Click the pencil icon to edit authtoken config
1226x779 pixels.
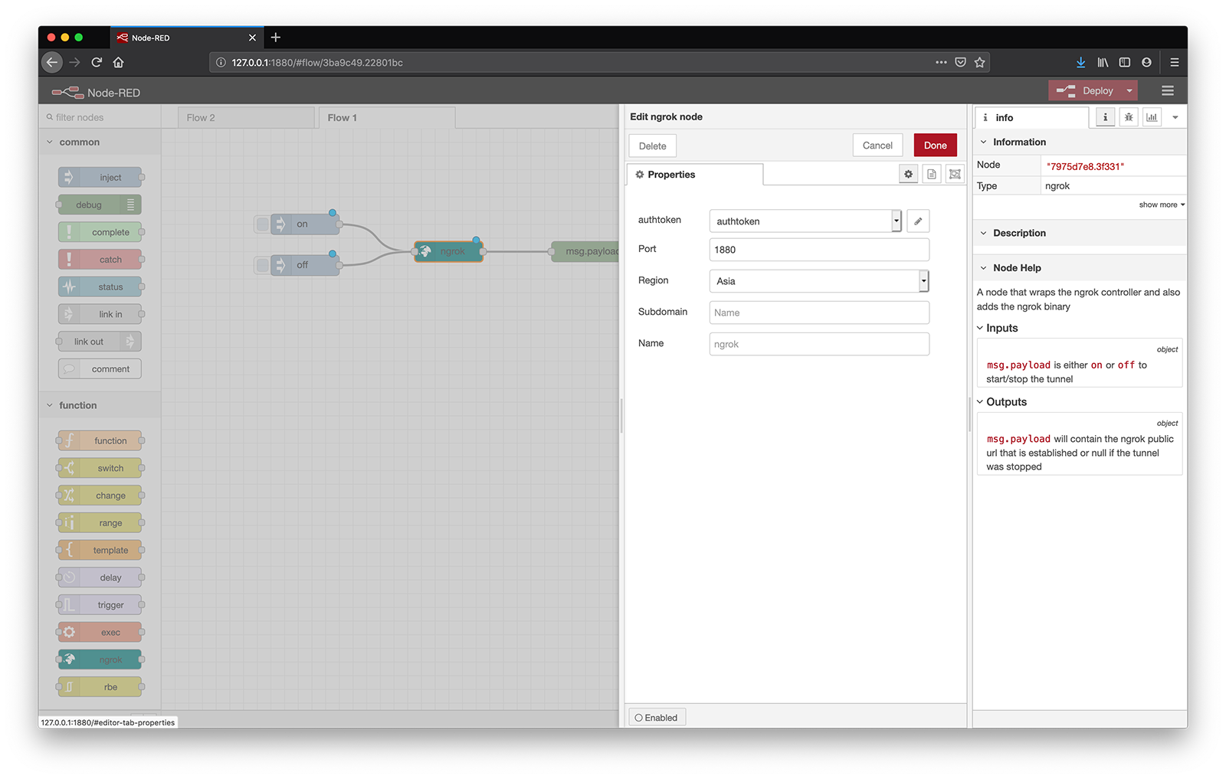coord(918,221)
